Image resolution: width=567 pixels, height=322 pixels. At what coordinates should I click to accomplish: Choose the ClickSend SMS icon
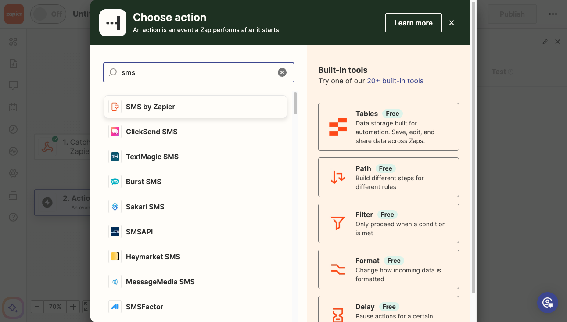(115, 132)
